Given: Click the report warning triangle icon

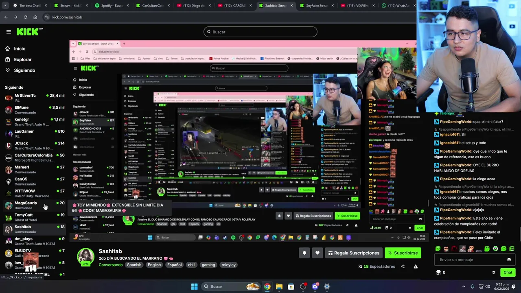Looking at the screenshot, I should pos(416,267).
